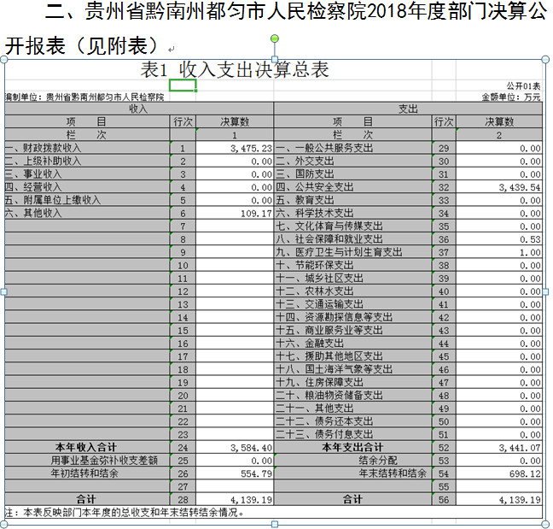
Task: Select the green-outlined active cell under the title
Action: click(183, 85)
